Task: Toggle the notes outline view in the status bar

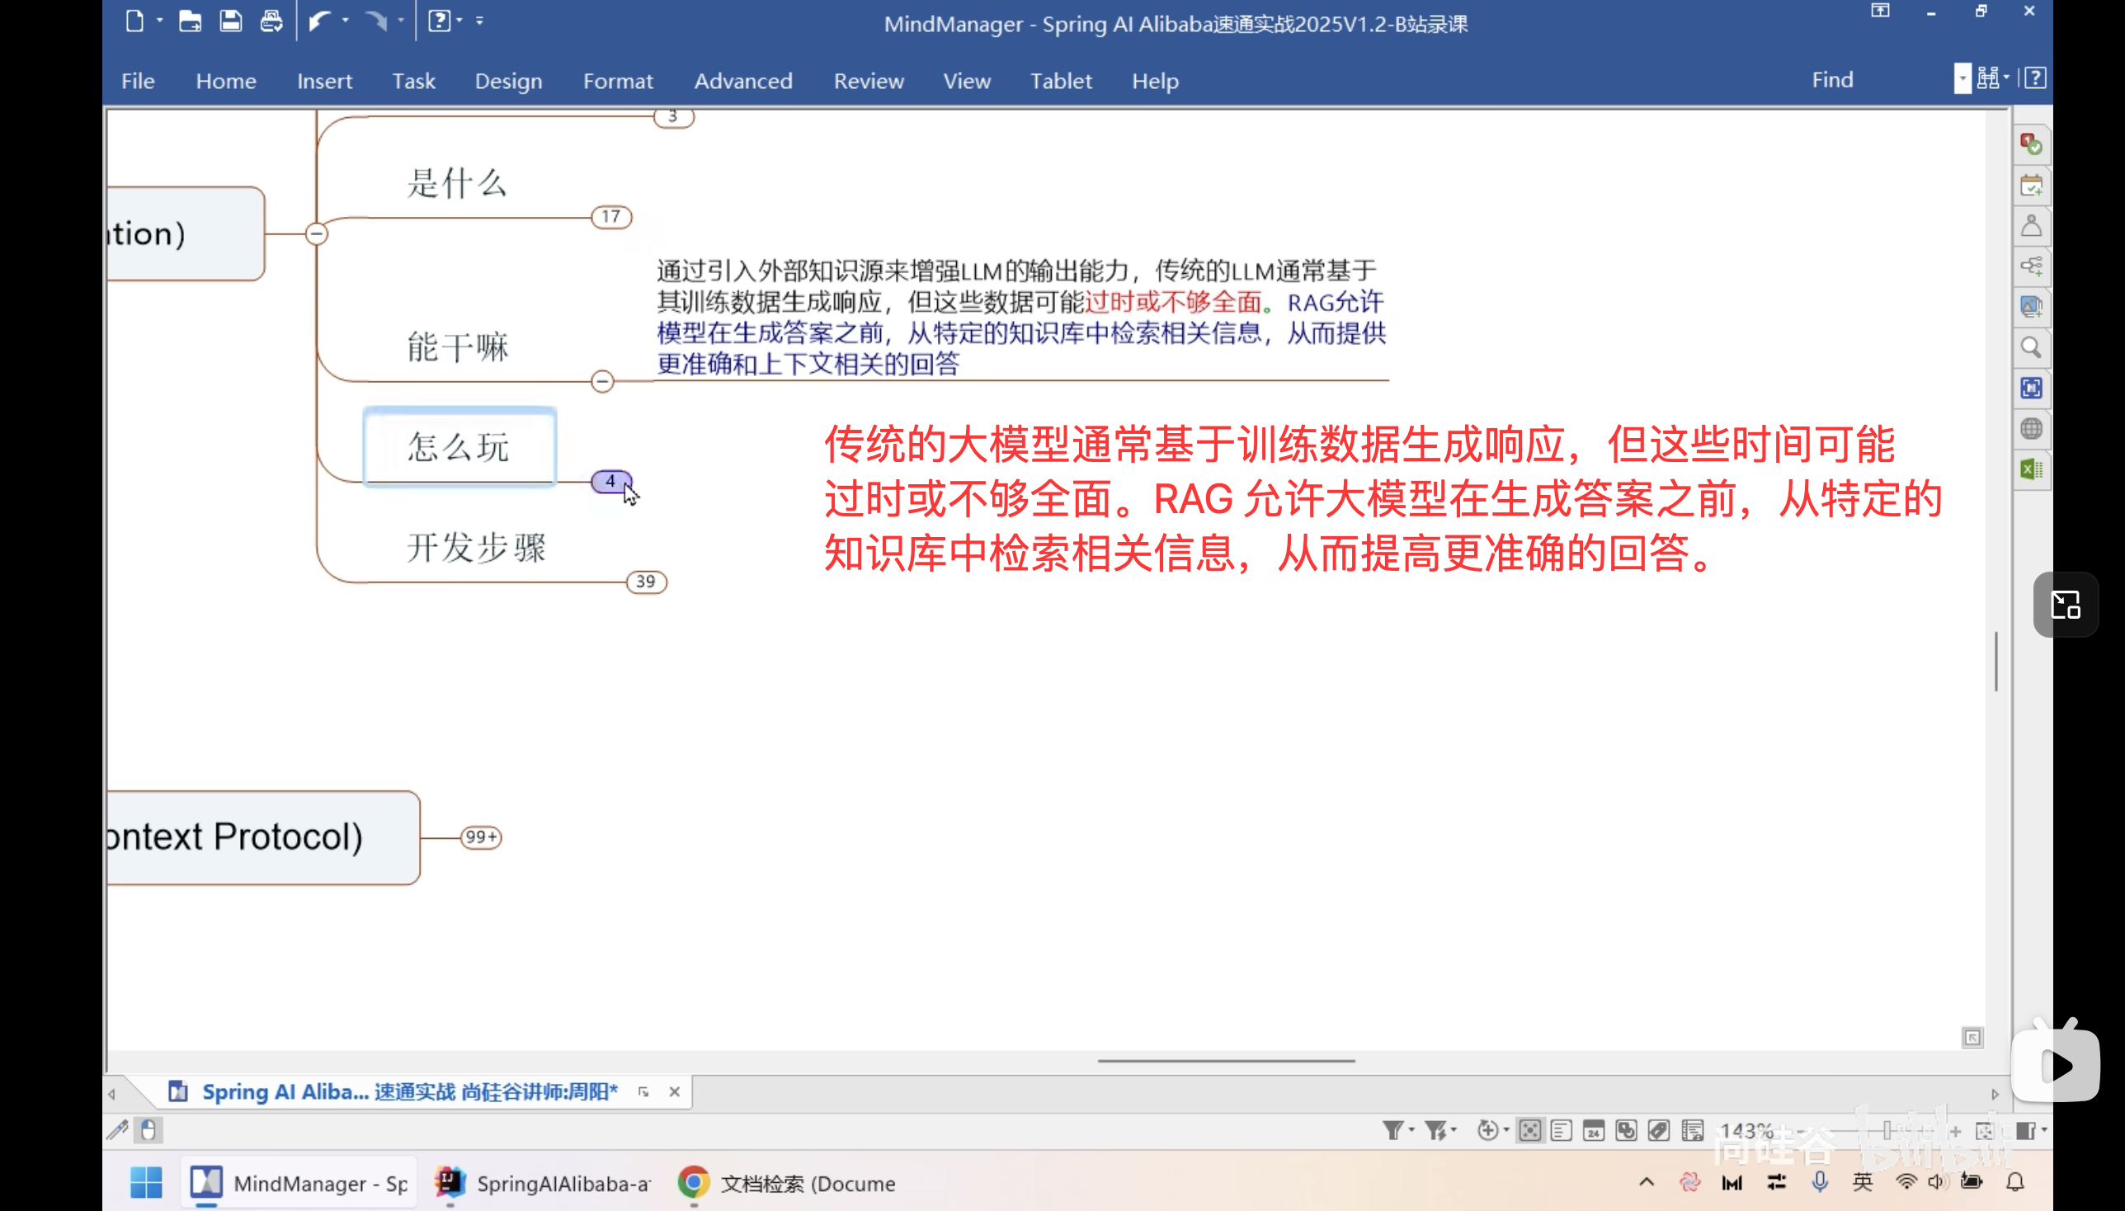Action: [1561, 1131]
